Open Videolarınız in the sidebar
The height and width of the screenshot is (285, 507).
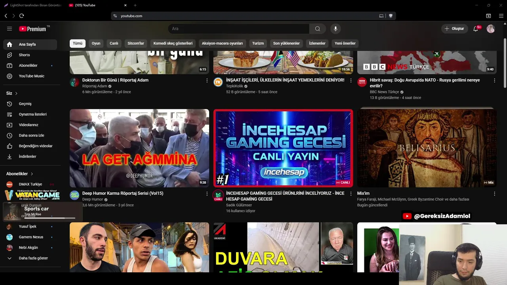tap(30, 125)
